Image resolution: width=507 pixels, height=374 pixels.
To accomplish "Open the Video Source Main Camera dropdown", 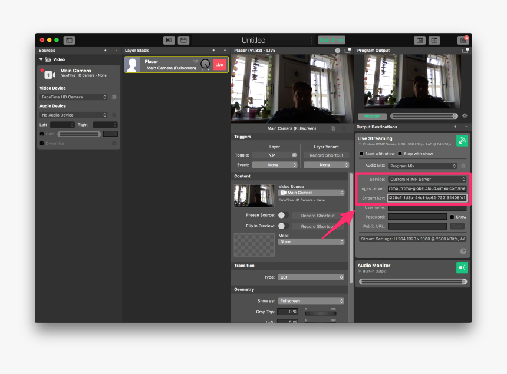I will click(x=311, y=193).
